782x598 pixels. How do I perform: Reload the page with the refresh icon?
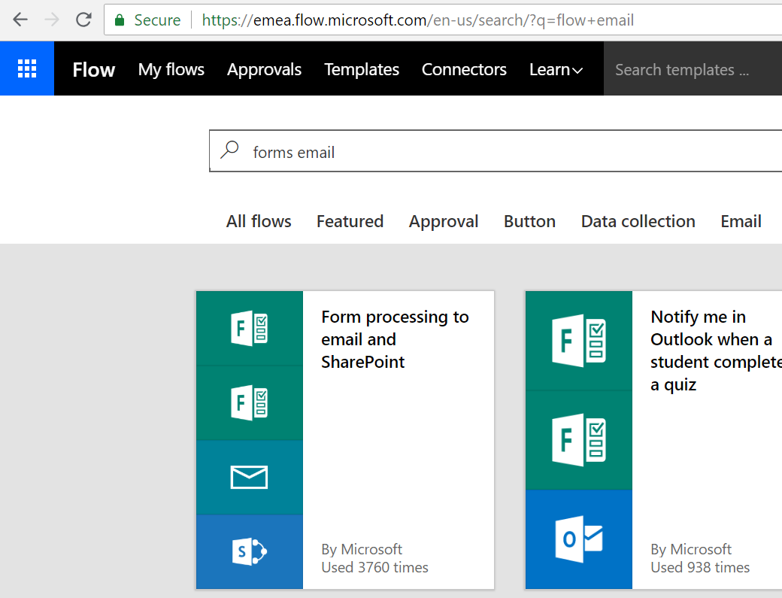coord(83,20)
